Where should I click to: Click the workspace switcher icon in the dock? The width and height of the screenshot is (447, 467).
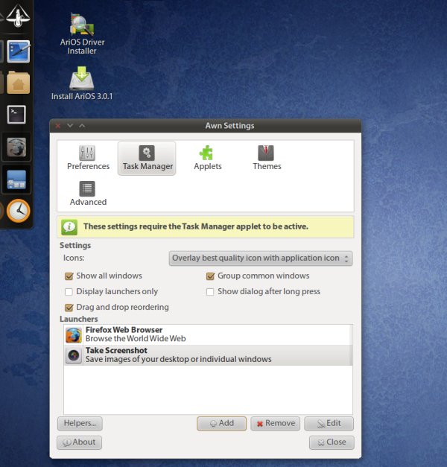pyautogui.click(x=16, y=180)
